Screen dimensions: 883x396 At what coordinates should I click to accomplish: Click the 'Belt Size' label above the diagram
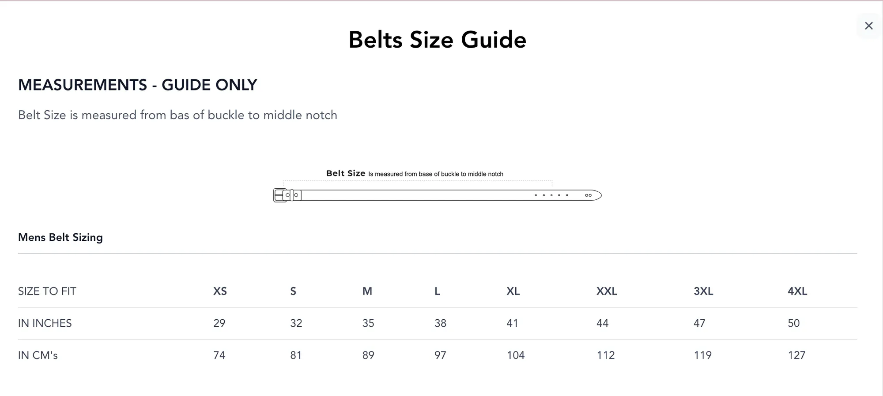coord(346,173)
